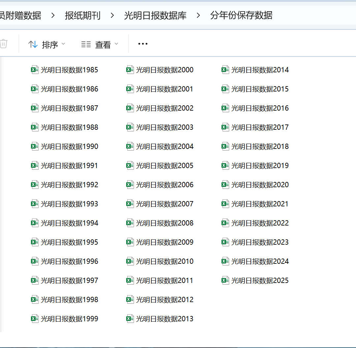Image resolution: width=356 pixels, height=348 pixels.
Task: Navigate to 报纸期刊 breadcrumb folder
Action: tap(83, 16)
